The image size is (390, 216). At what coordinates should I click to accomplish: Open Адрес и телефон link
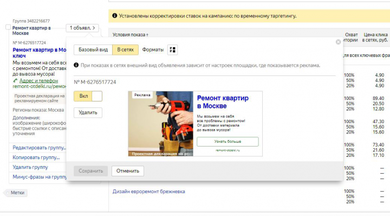click(x=38, y=81)
